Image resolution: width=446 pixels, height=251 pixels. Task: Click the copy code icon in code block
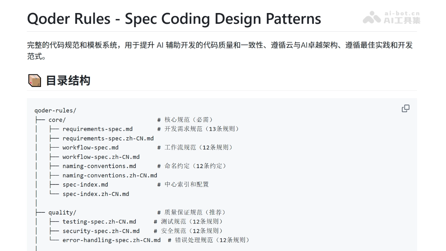(x=405, y=108)
